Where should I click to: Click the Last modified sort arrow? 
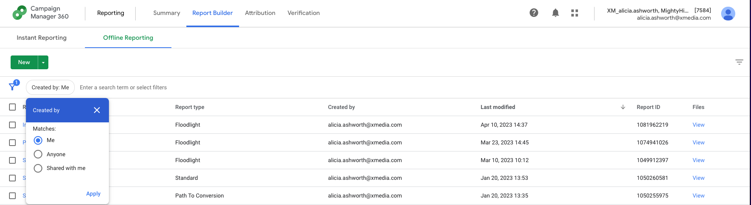(623, 107)
